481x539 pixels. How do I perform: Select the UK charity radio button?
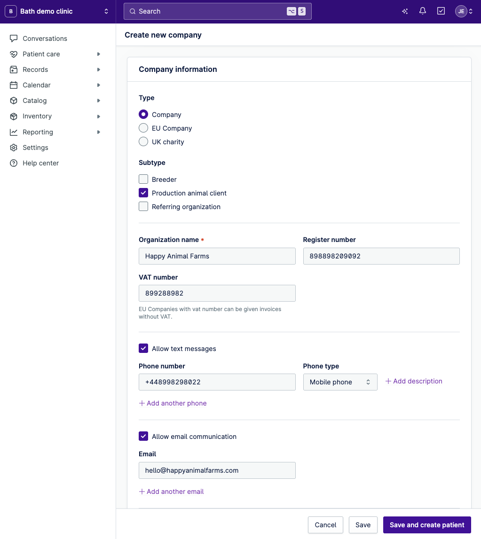[x=143, y=141]
